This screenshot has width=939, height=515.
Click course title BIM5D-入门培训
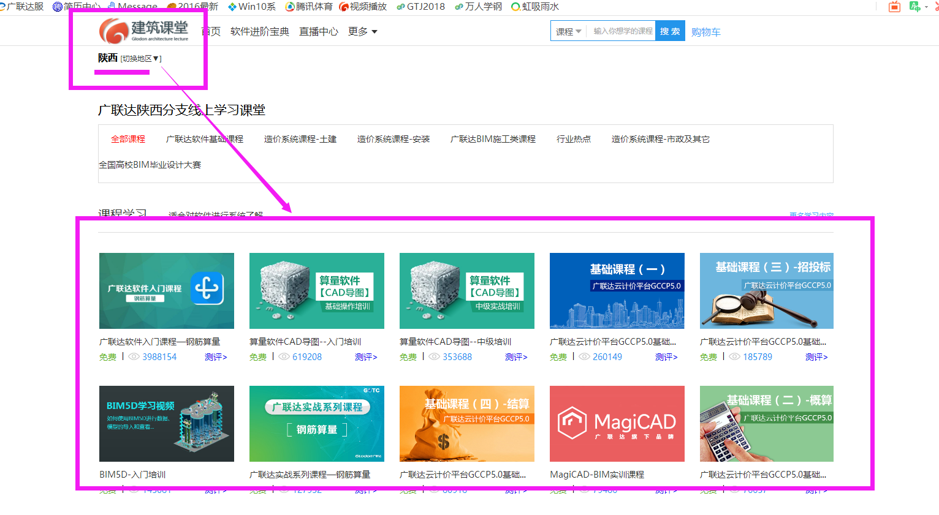point(132,475)
